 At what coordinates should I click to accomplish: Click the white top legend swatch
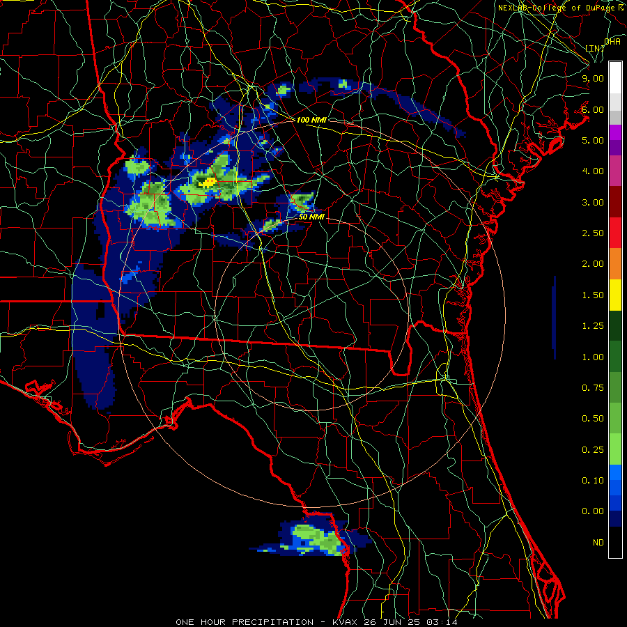[x=615, y=77]
